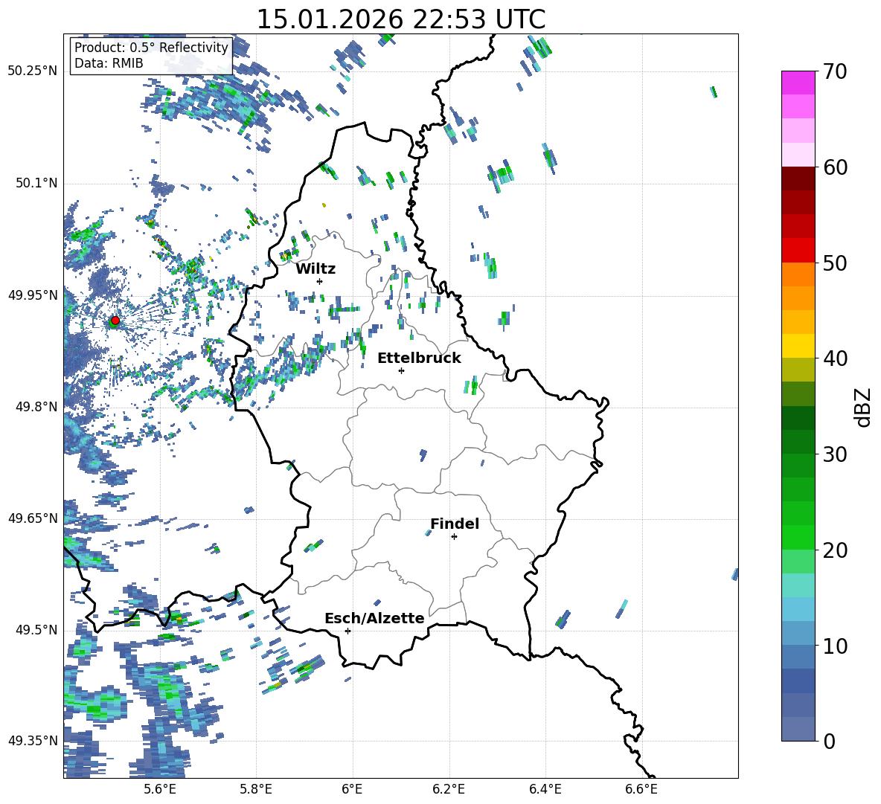Click the 49.35°N latitude label

click(33, 741)
